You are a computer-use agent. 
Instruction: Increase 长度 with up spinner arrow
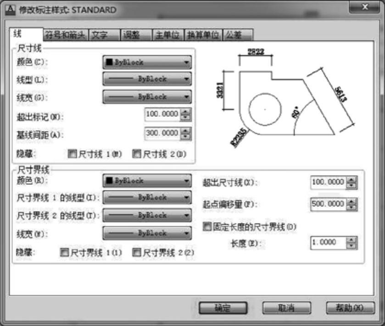pyautogui.click(x=352, y=240)
